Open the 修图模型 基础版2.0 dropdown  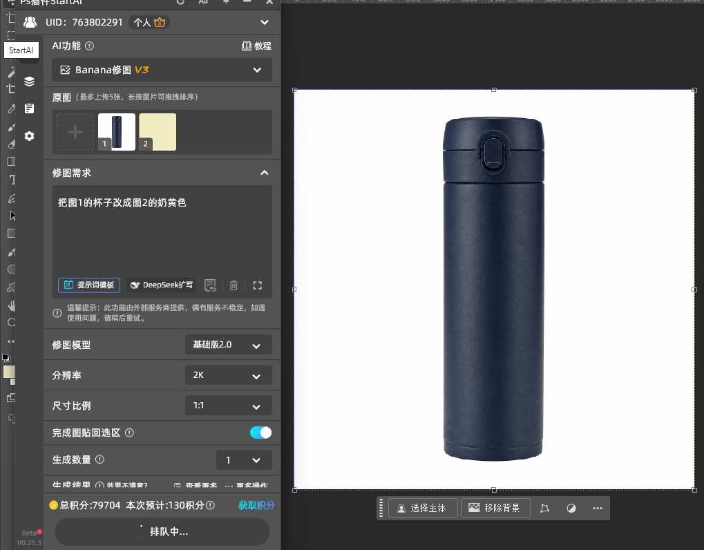point(229,345)
